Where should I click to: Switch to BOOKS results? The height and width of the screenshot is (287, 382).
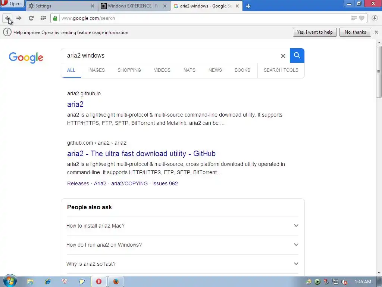242,70
